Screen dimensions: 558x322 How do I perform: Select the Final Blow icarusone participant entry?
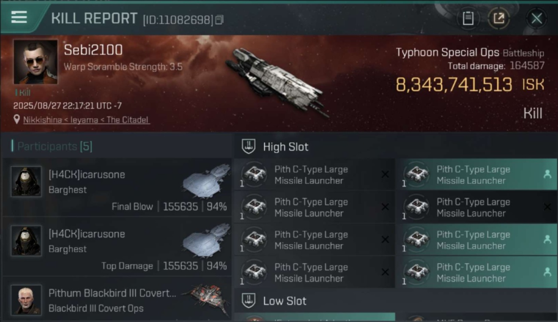[117, 188]
